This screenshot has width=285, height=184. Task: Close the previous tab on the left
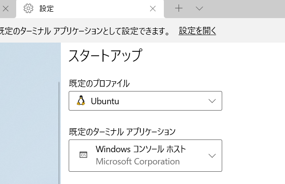pos(6,8)
